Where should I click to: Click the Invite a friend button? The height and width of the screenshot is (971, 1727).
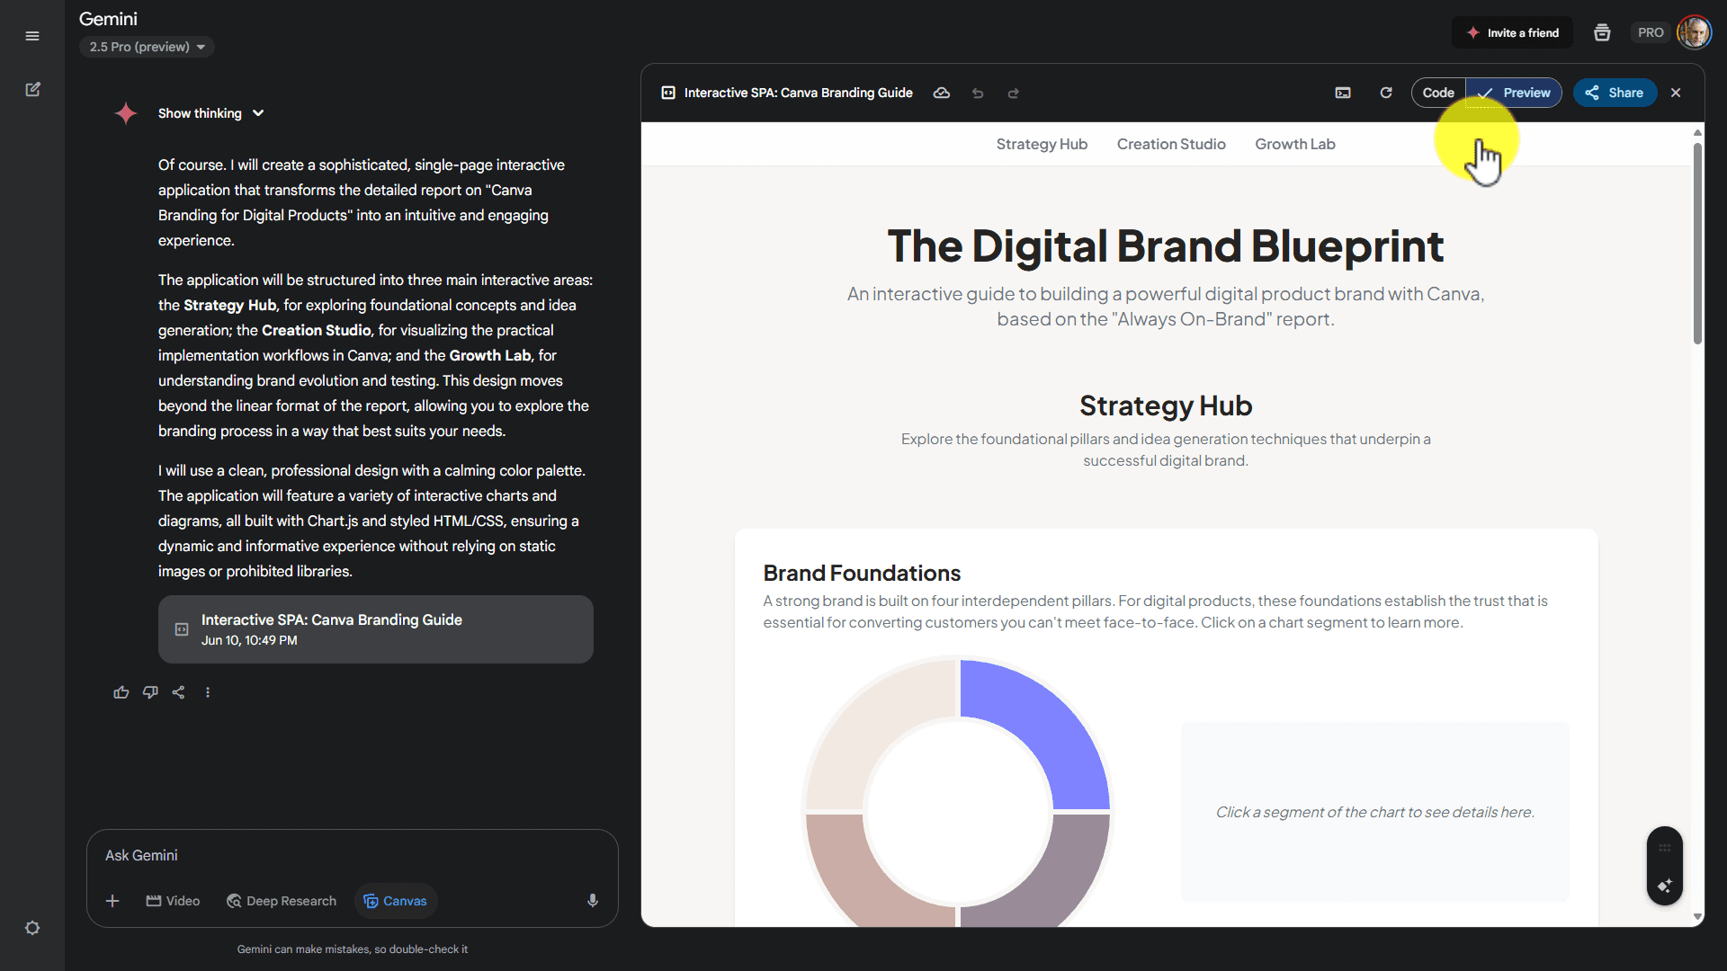click(x=1512, y=33)
